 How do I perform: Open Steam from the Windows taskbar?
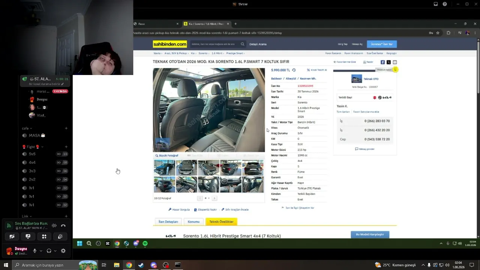pyautogui.click(x=141, y=265)
